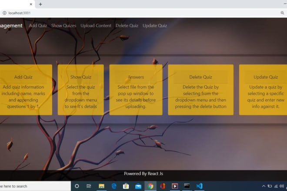Viewport: 287px width, 191px height.
Task: Open the Delete Quiz nav link
Action: click(x=127, y=26)
